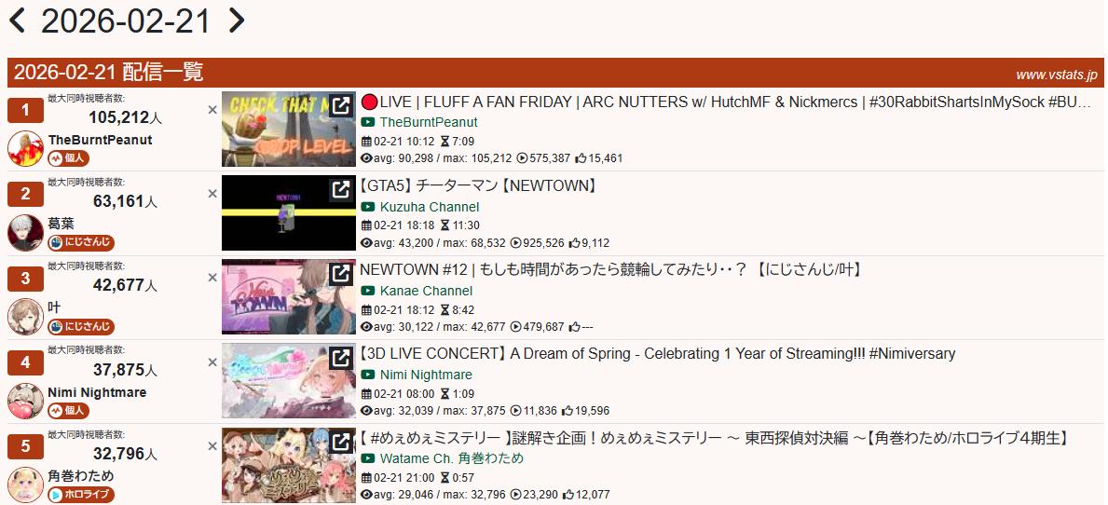Open Watame Ch. 角巻わため channel link
1108x505 pixels.
pyautogui.click(x=452, y=458)
